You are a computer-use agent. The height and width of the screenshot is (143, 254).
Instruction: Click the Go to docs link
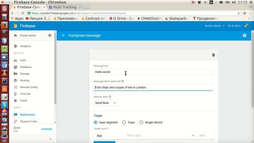234,26
